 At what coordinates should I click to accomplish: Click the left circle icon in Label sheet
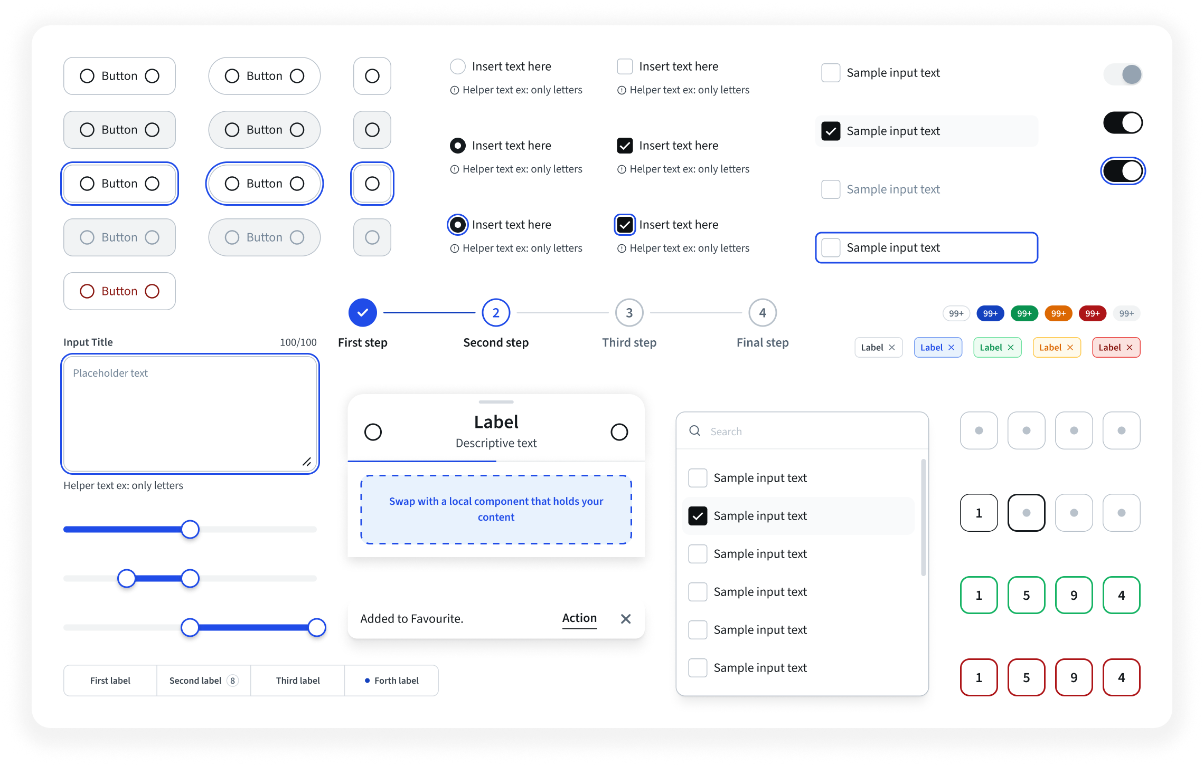373,432
